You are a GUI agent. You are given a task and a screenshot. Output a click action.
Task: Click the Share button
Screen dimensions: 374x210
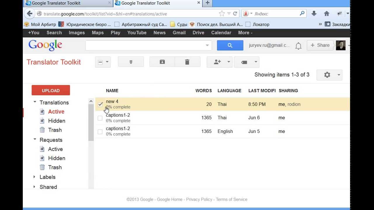pos(320,45)
